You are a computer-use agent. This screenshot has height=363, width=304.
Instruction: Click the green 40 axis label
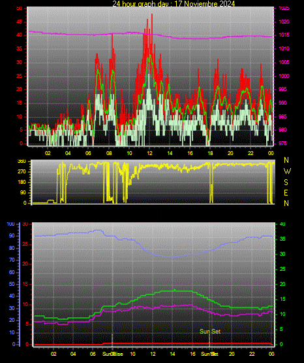(282, 224)
